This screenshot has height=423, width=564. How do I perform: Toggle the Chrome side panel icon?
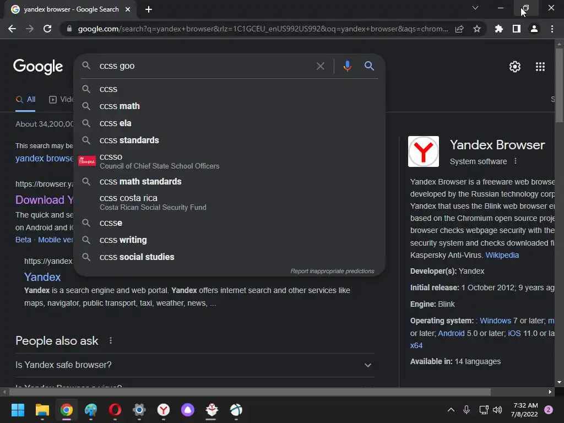[517, 29]
